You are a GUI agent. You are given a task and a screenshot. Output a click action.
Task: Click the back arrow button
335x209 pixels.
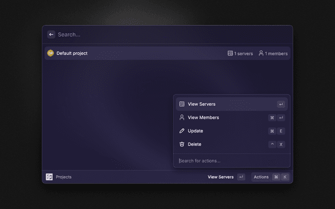pyautogui.click(x=51, y=34)
